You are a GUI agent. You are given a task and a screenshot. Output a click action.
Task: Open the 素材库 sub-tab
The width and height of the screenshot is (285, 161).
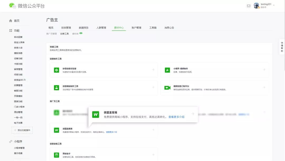(x=75, y=34)
